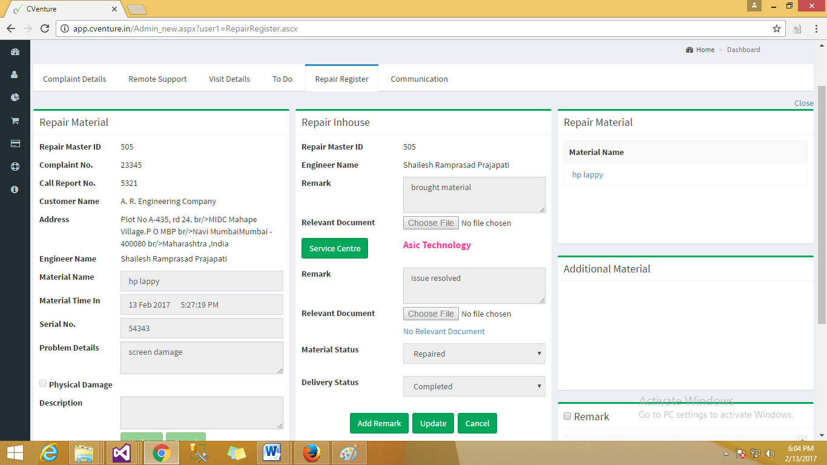Select the Repair Register tab
This screenshot has width=827, height=465.
pos(341,79)
